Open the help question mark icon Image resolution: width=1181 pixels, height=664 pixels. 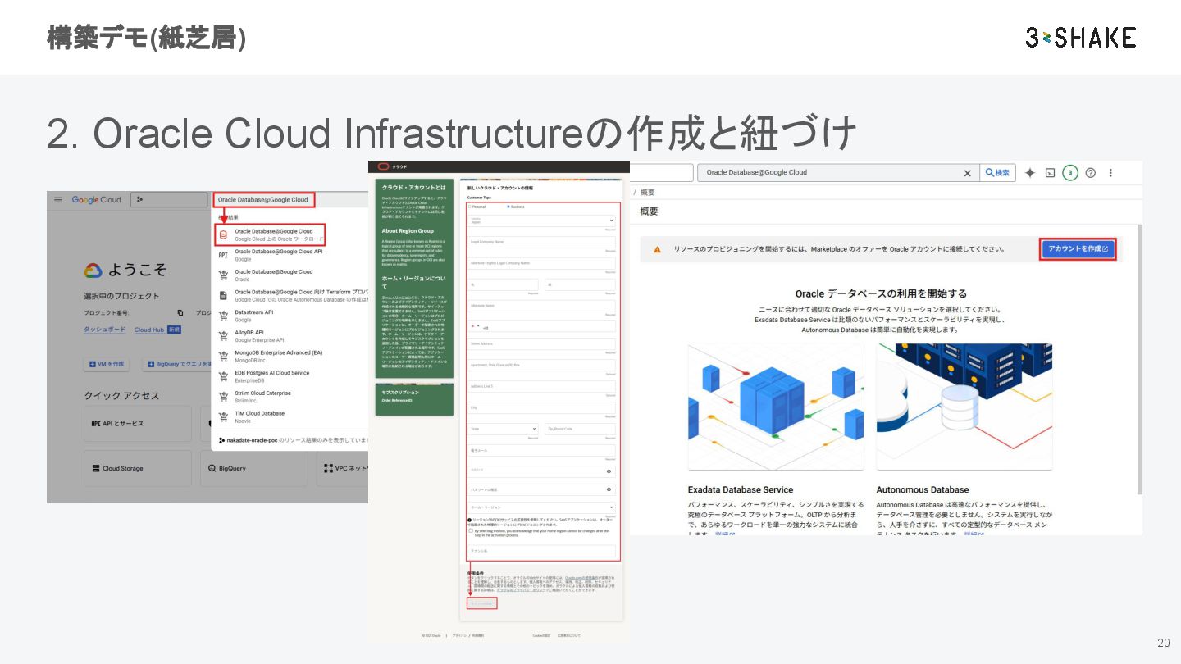pyautogui.click(x=1091, y=173)
